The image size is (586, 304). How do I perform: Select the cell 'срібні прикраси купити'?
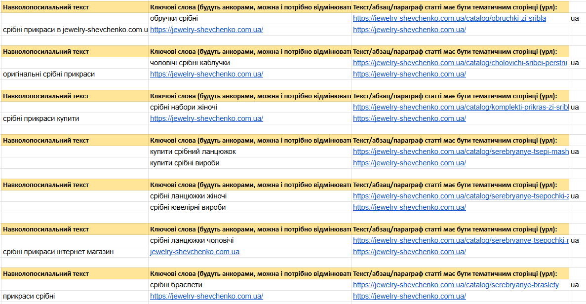pos(75,118)
